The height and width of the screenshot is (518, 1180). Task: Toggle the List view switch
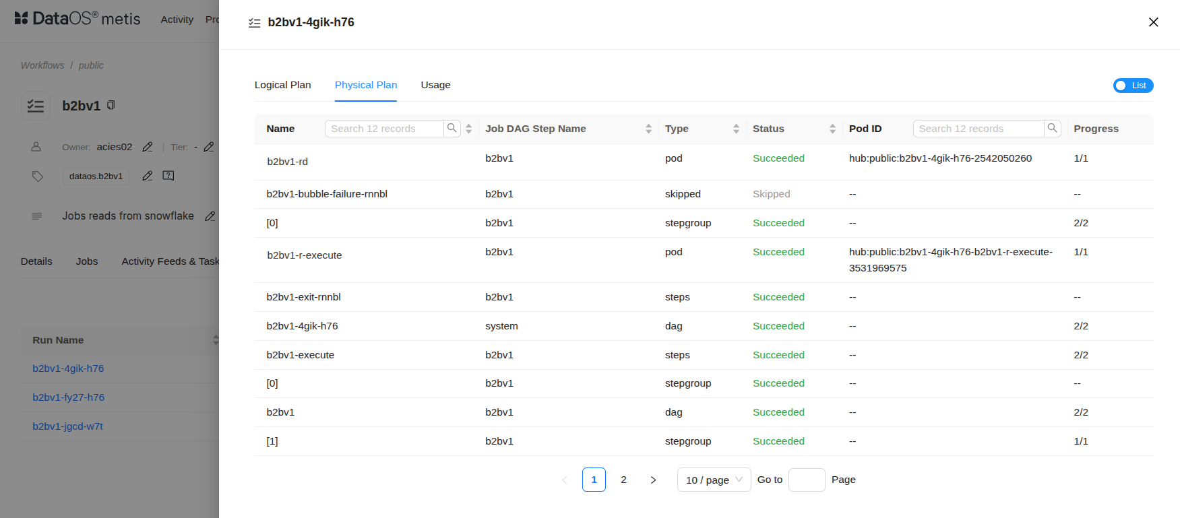pos(1133,86)
